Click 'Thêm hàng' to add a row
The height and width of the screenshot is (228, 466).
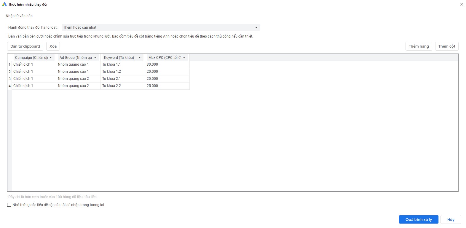[419, 46]
